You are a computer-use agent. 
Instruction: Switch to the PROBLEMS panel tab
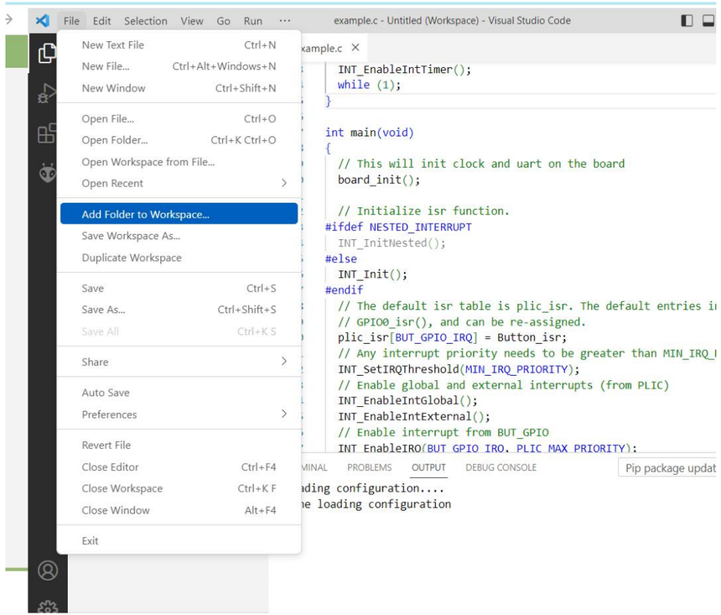pos(369,467)
